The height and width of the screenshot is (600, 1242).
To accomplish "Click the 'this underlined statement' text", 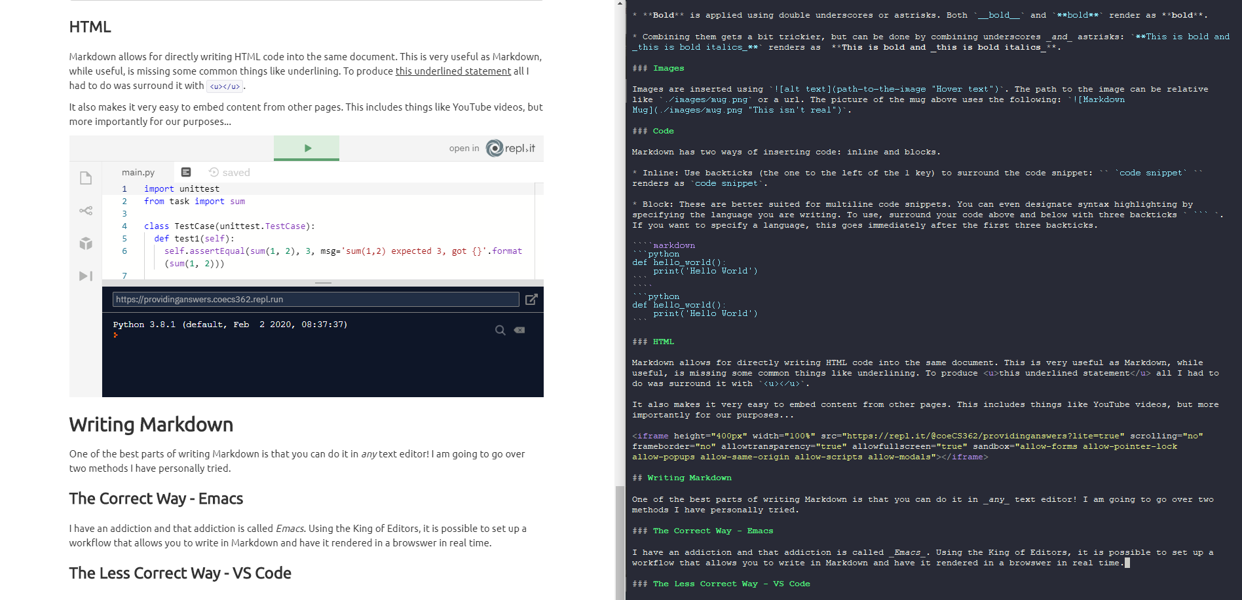I will 453,71.
